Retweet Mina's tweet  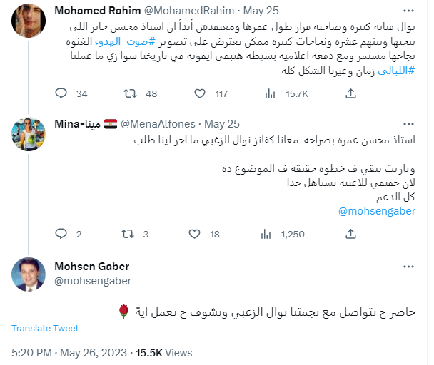[x=130, y=234]
